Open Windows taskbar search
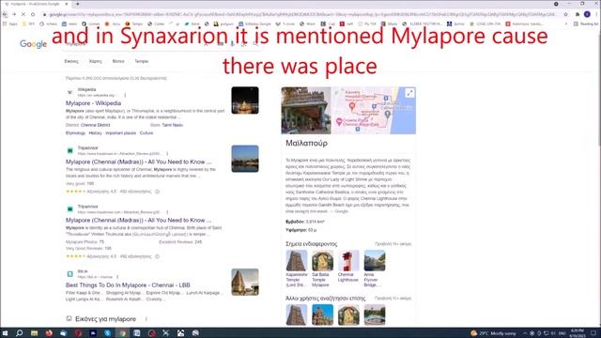Image resolution: width=601 pixels, height=338 pixels. point(19,333)
